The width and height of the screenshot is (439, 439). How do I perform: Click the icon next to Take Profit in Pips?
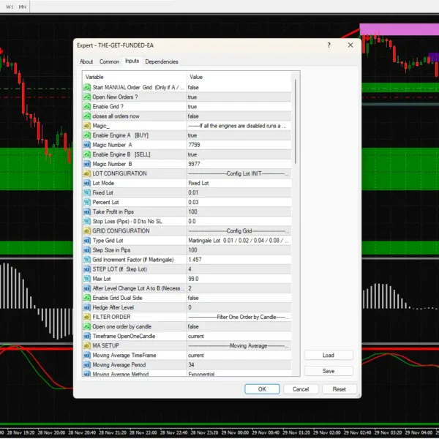(87, 211)
